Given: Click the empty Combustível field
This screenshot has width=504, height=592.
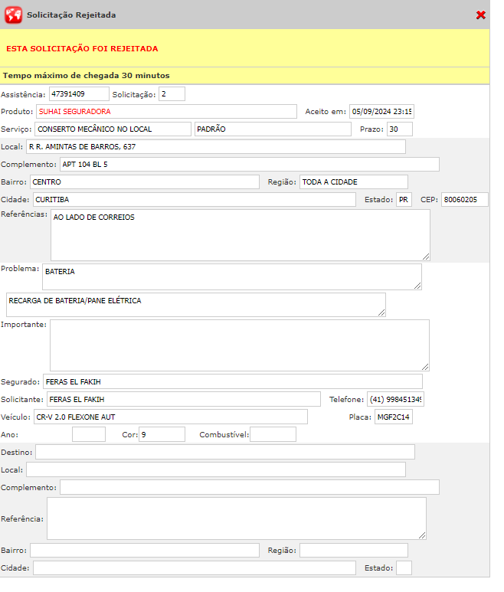Looking at the screenshot, I should [273, 435].
